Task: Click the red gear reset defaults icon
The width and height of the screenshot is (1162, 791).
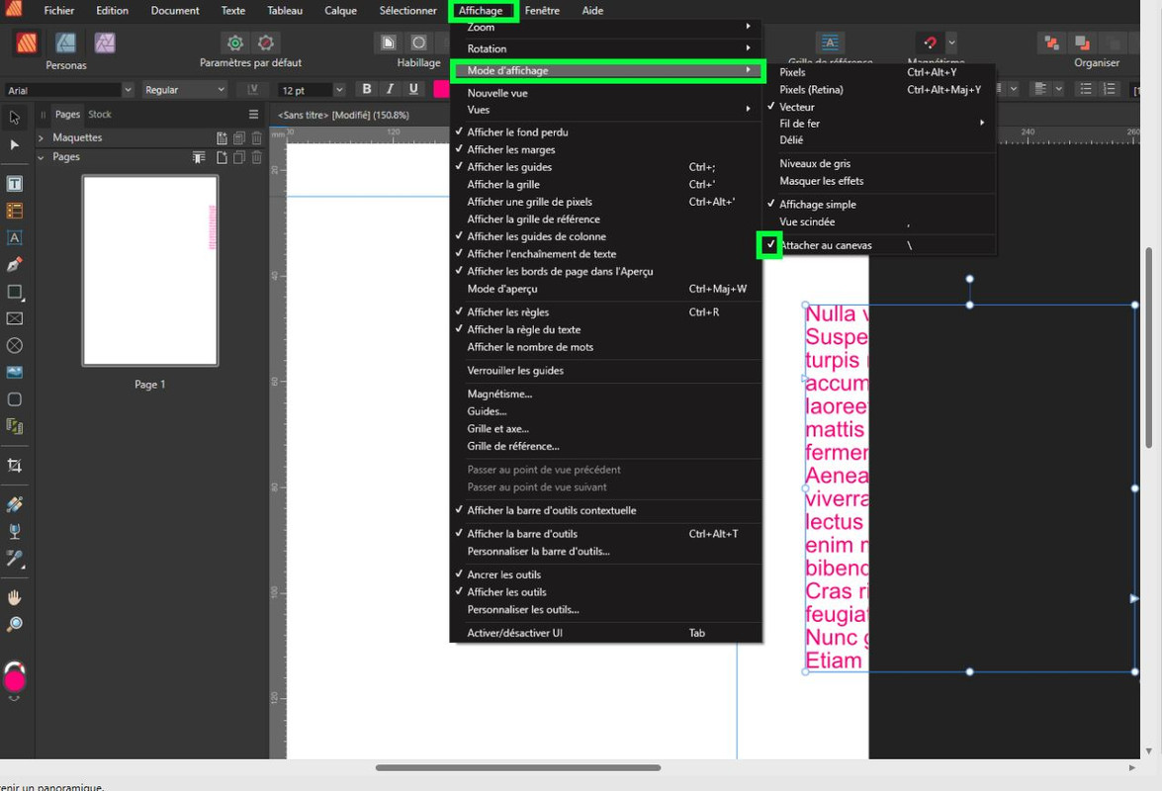Action: (x=265, y=43)
